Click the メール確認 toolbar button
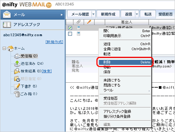This screenshot has width=175, height=132. point(80,14)
